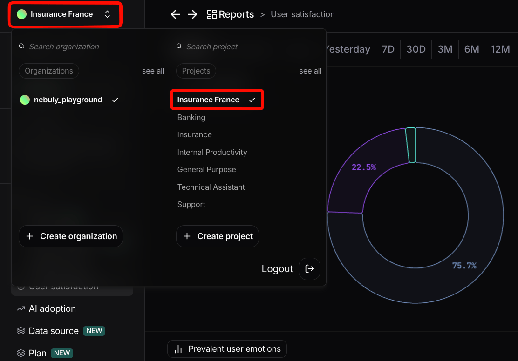The width and height of the screenshot is (518, 361).
Task: Open the Reports breadcrumb
Action: click(236, 14)
